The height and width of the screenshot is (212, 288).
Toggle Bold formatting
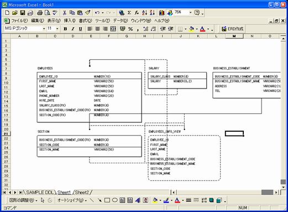pos(65,29)
